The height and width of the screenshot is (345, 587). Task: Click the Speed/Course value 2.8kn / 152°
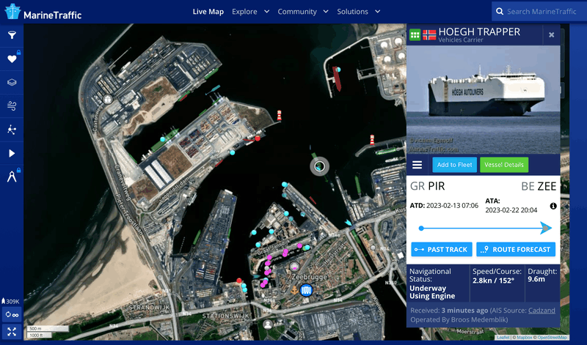click(493, 281)
